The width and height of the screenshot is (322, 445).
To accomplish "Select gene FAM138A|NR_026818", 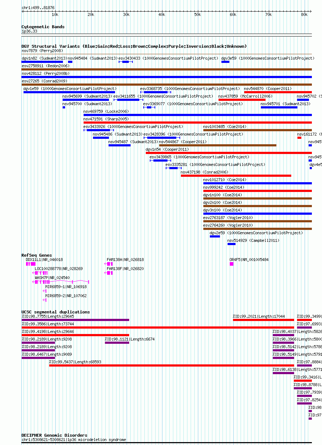I will (125, 260).
